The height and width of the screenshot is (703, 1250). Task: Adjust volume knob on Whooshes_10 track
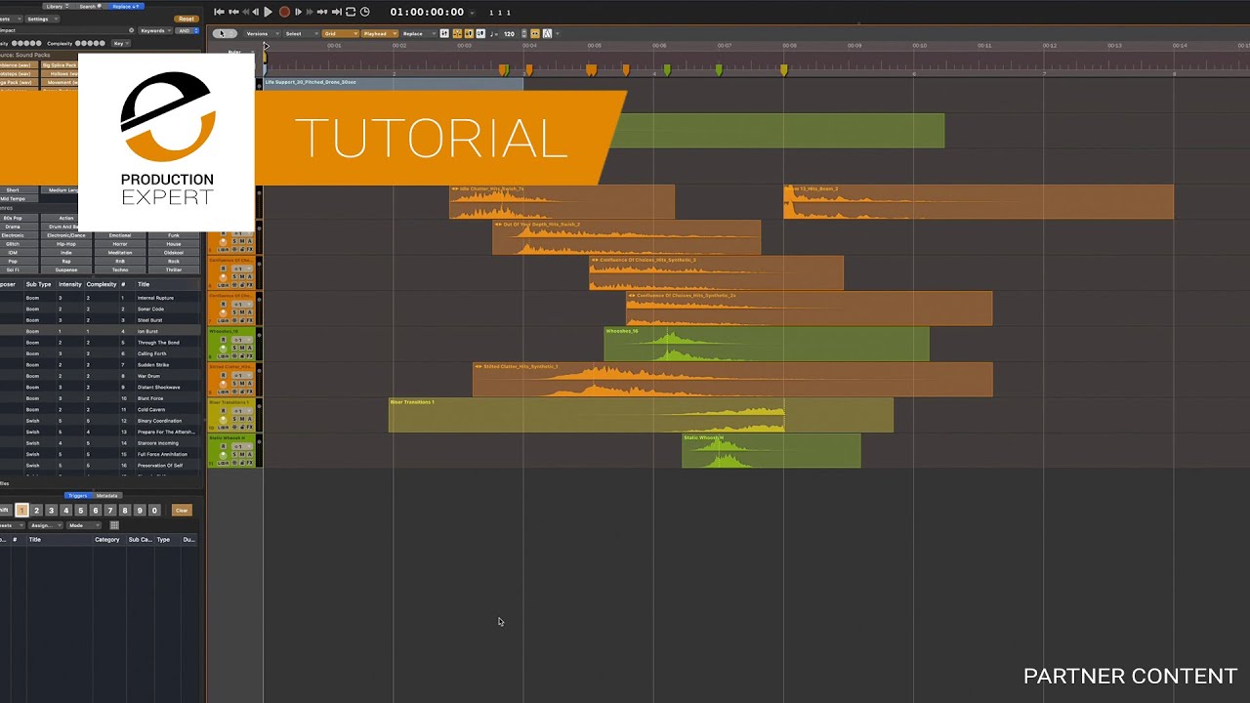(223, 350)
